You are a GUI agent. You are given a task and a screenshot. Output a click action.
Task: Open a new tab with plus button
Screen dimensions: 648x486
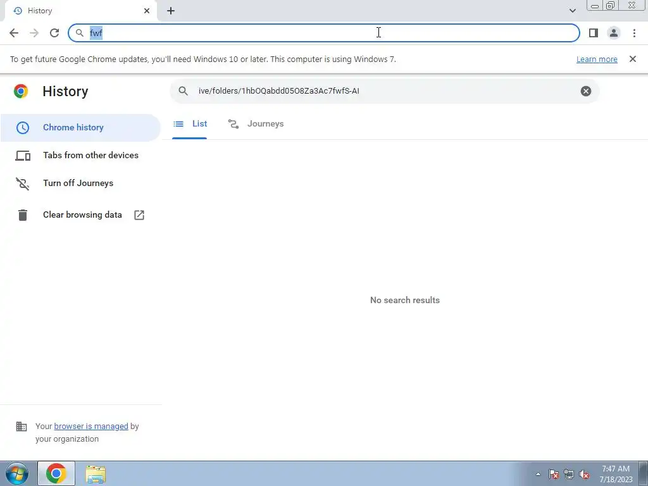click(x=171, y=11)
